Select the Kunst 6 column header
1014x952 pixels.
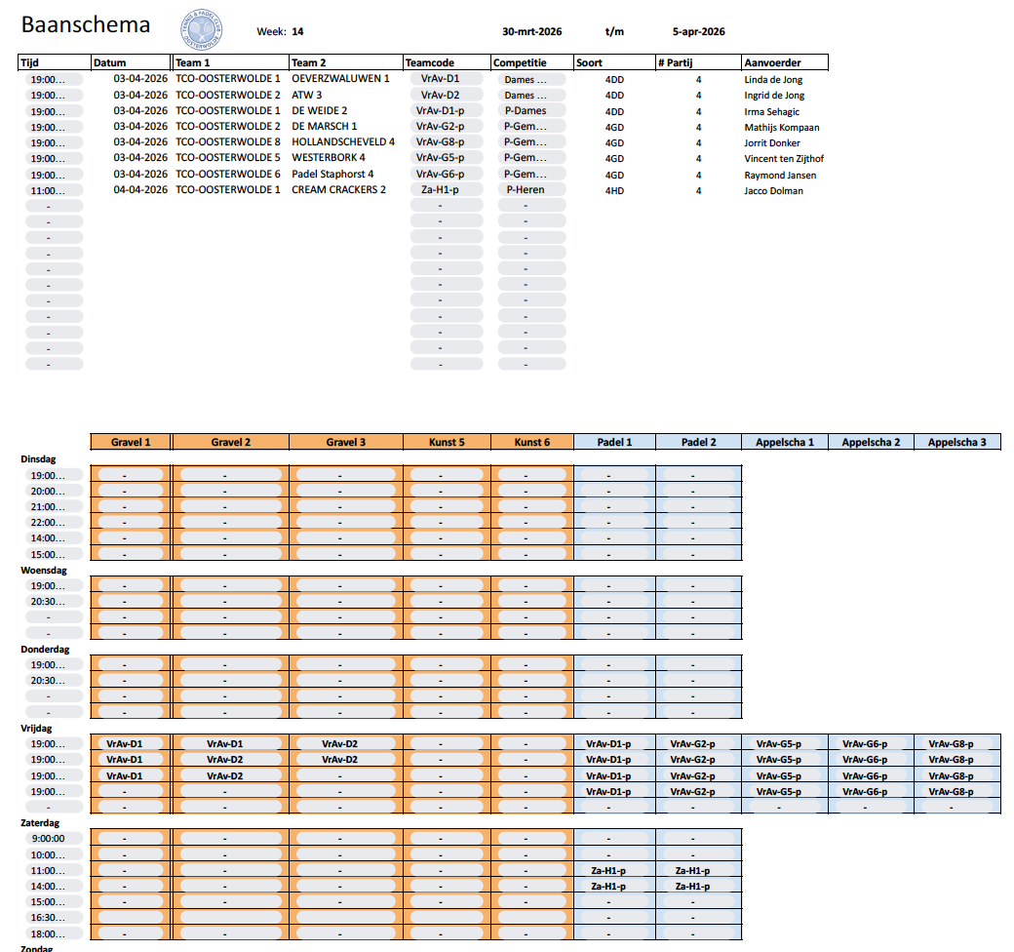531,442
